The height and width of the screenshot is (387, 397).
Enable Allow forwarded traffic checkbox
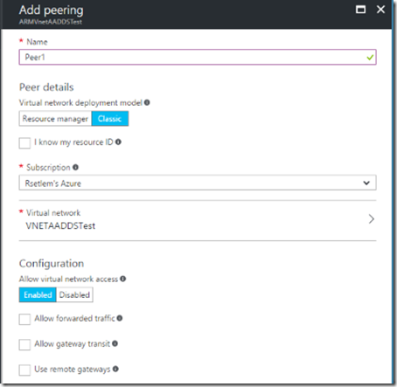24,319
